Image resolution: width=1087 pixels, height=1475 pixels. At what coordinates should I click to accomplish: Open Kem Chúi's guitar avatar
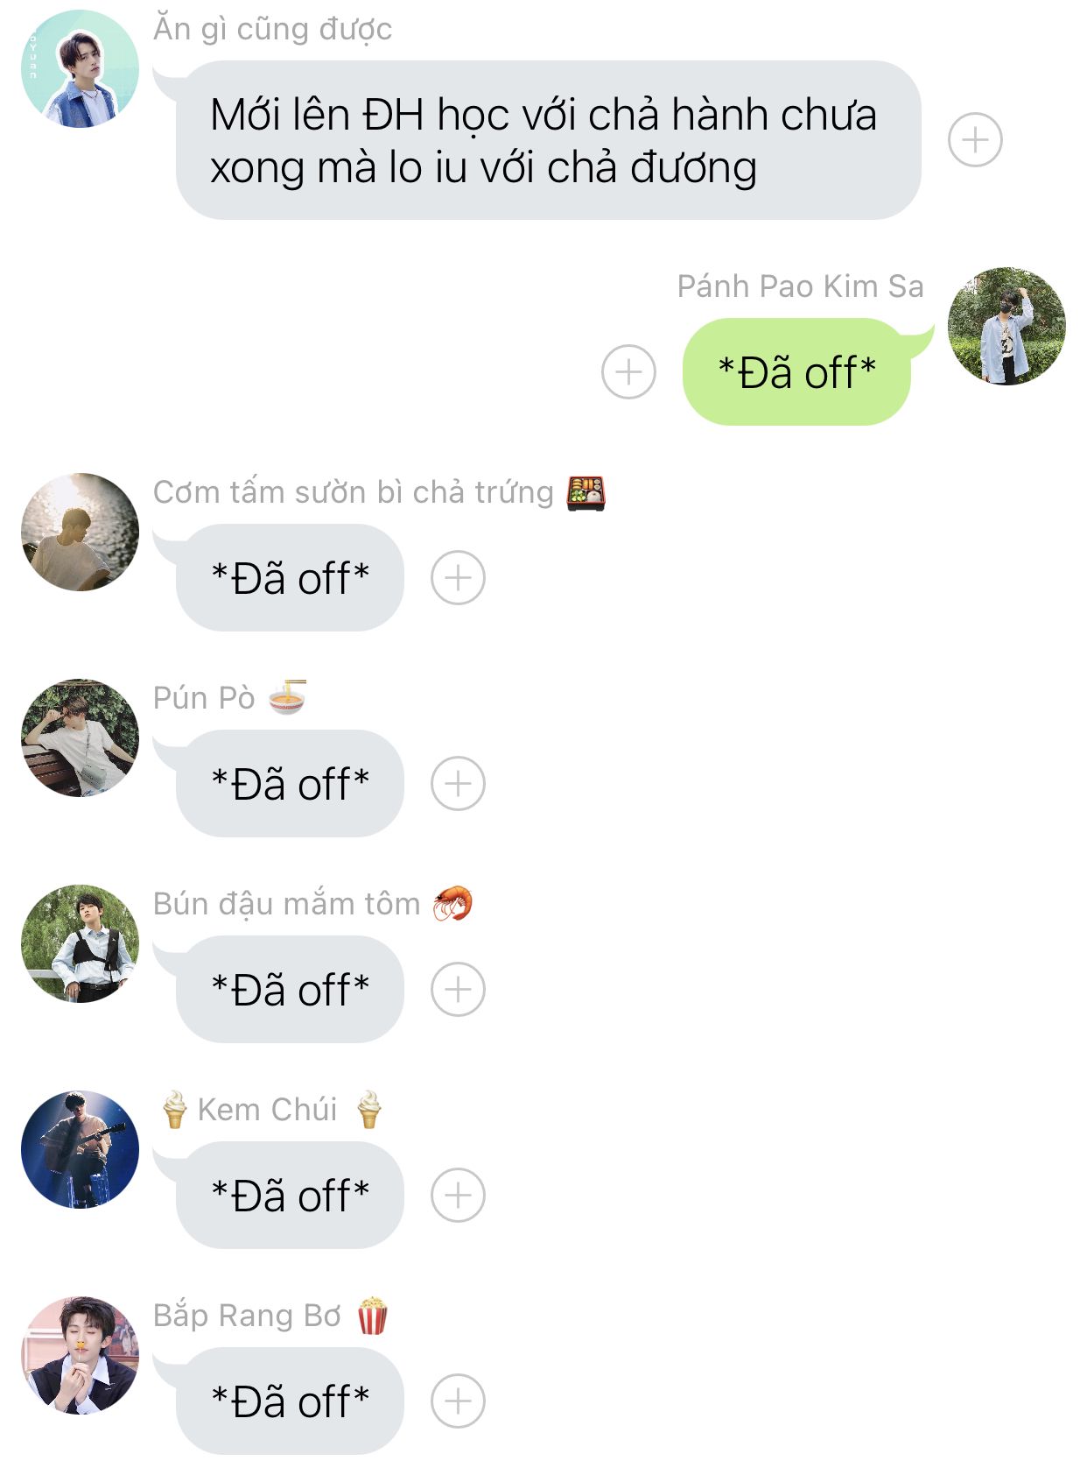click(80, 1149)
